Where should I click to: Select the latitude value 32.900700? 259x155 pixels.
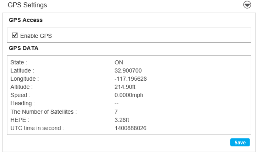[128, 71]
